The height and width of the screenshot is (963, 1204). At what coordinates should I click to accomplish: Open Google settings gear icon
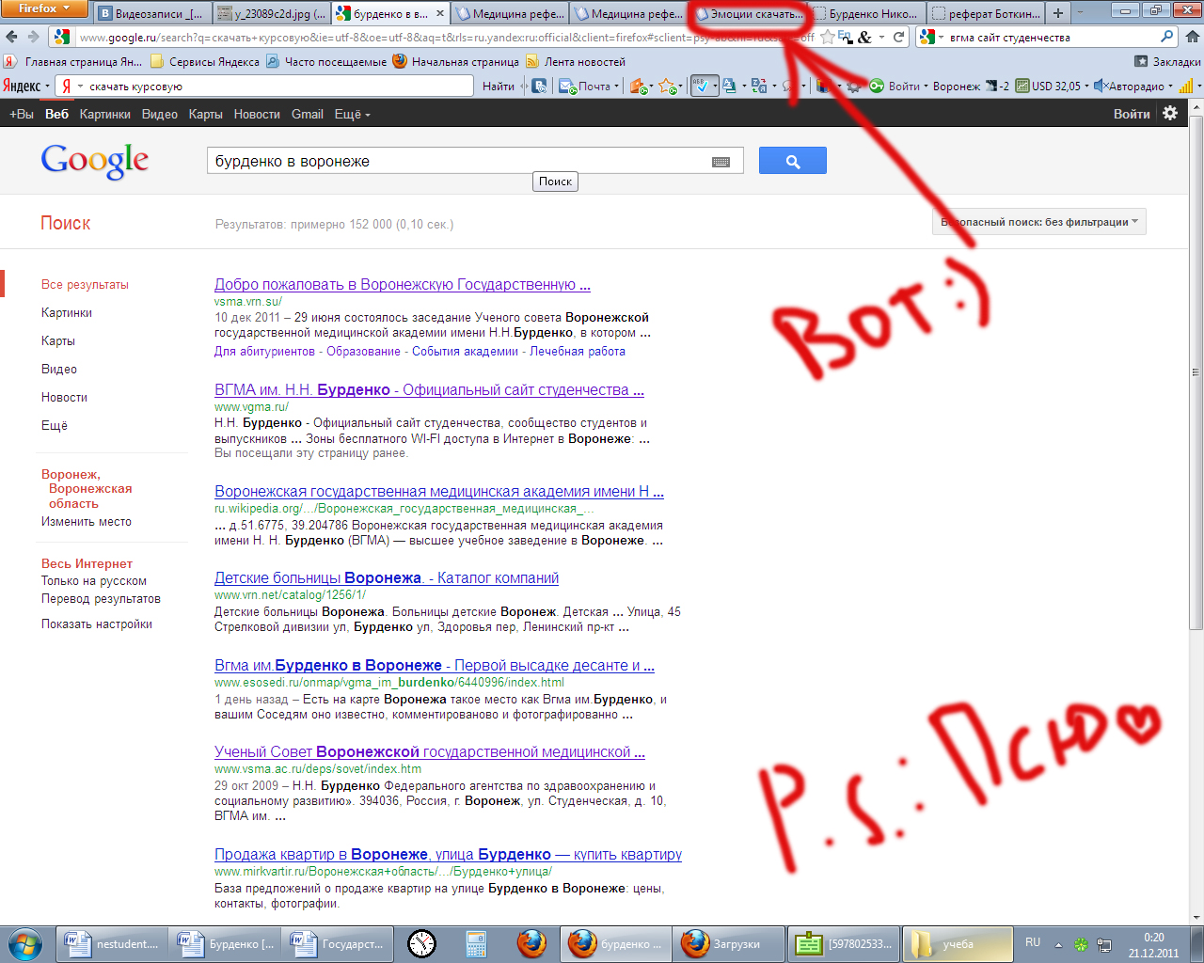(x=1170, y=113)
